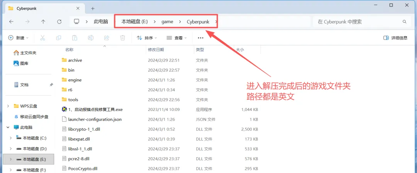Go up one folder level
417x173 pixels.
click(43, 22)
